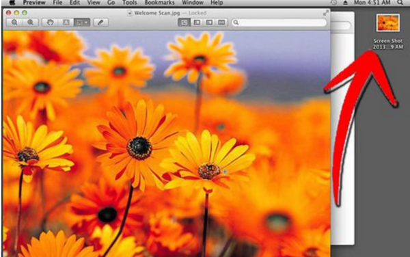Viewport: 410px width, 257px height.
Task: Open the File menu
Action: pos(57,3)
